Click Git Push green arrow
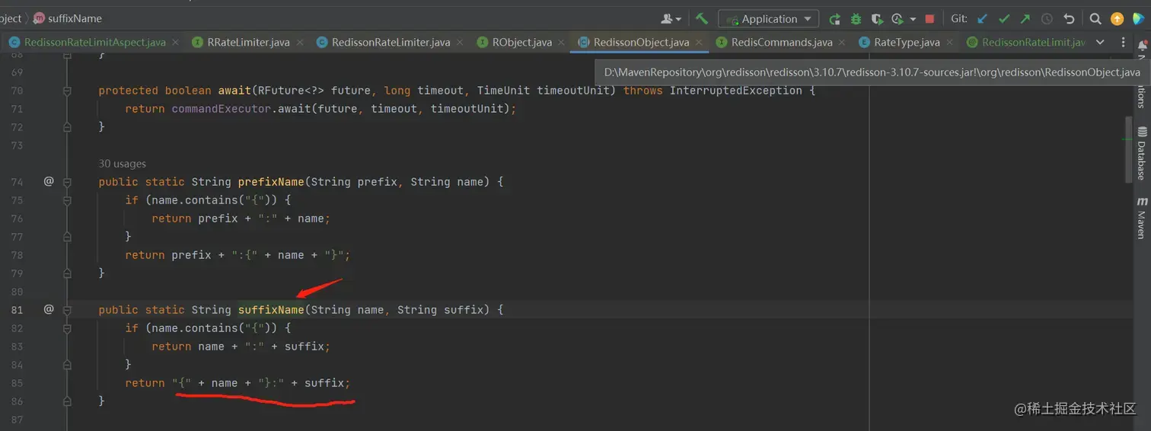 tap(1025, 19)
